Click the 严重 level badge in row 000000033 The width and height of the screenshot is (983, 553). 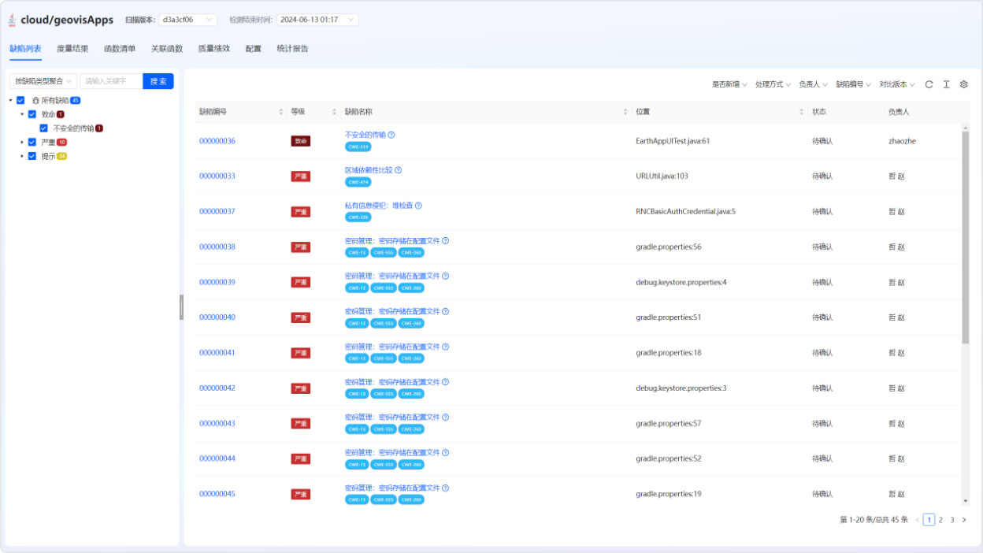click(301, 176)
